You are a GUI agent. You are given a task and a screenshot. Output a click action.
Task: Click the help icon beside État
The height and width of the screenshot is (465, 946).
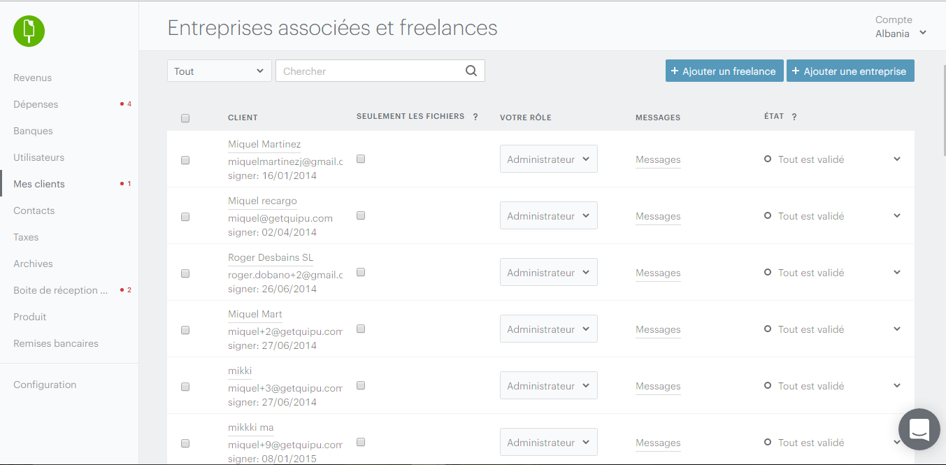tap(794, 117)
